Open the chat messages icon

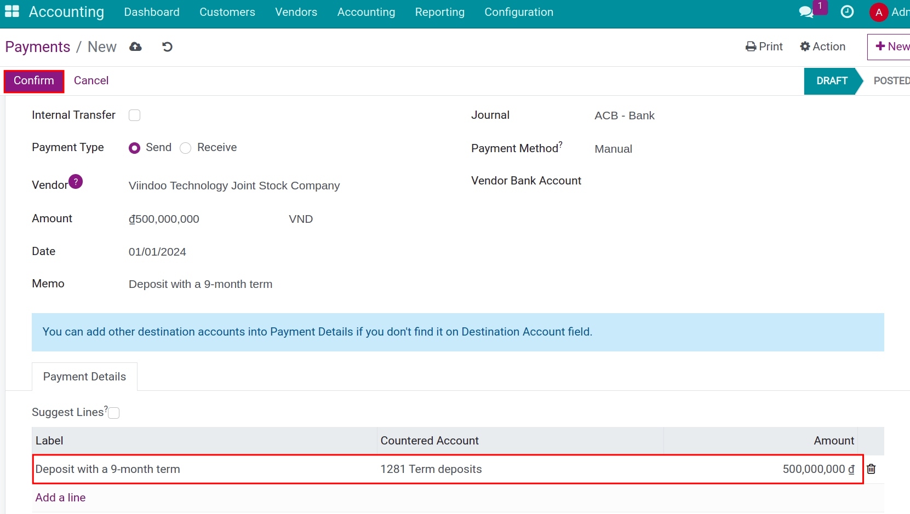click(806, 12)
